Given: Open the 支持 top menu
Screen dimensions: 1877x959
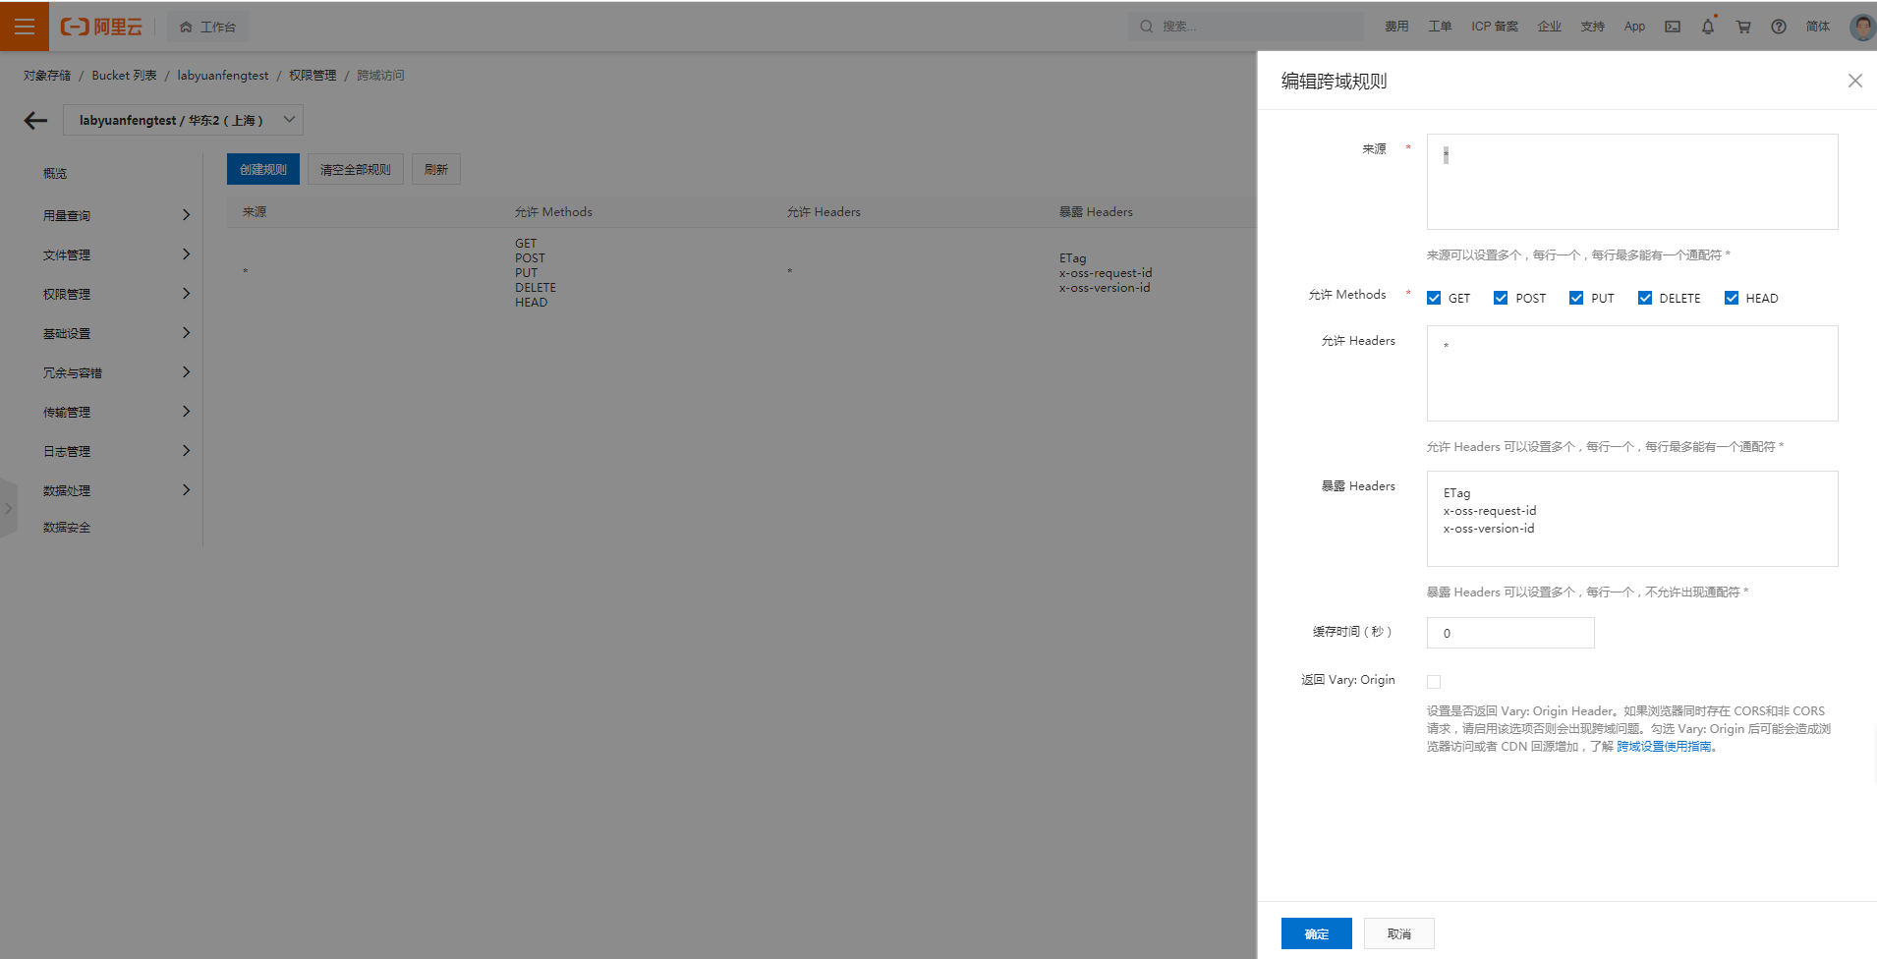Looking at the screenshot, I should [x=1593, y=27].
